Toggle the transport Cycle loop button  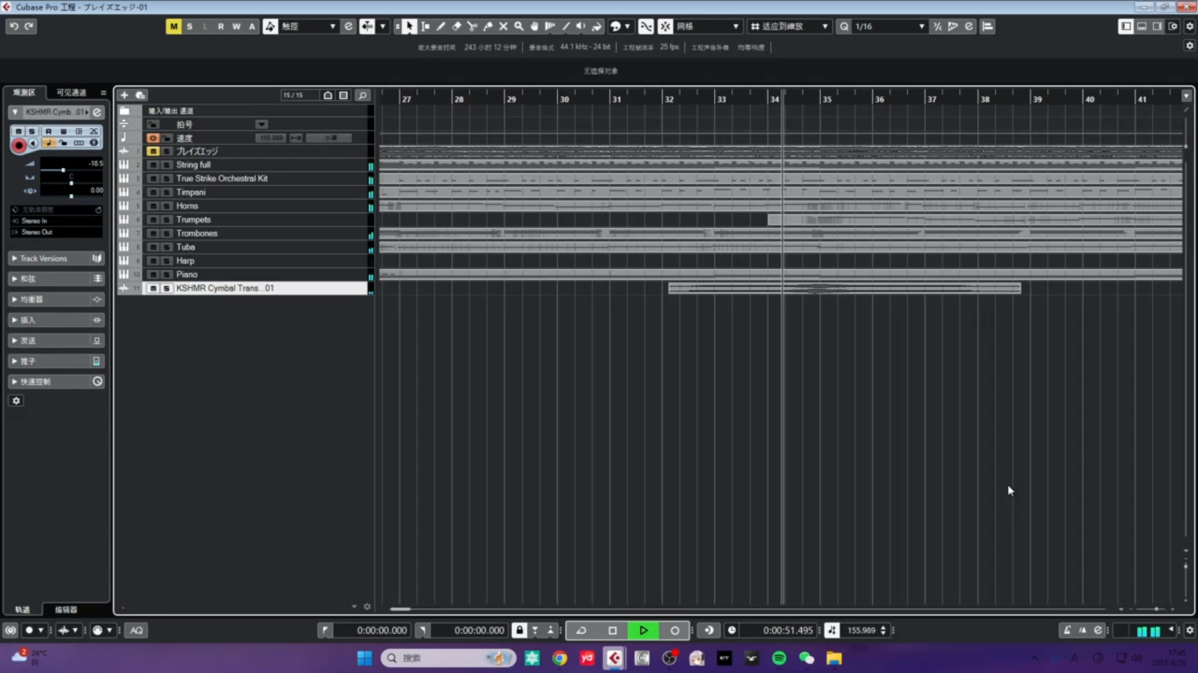coord(581,630)
